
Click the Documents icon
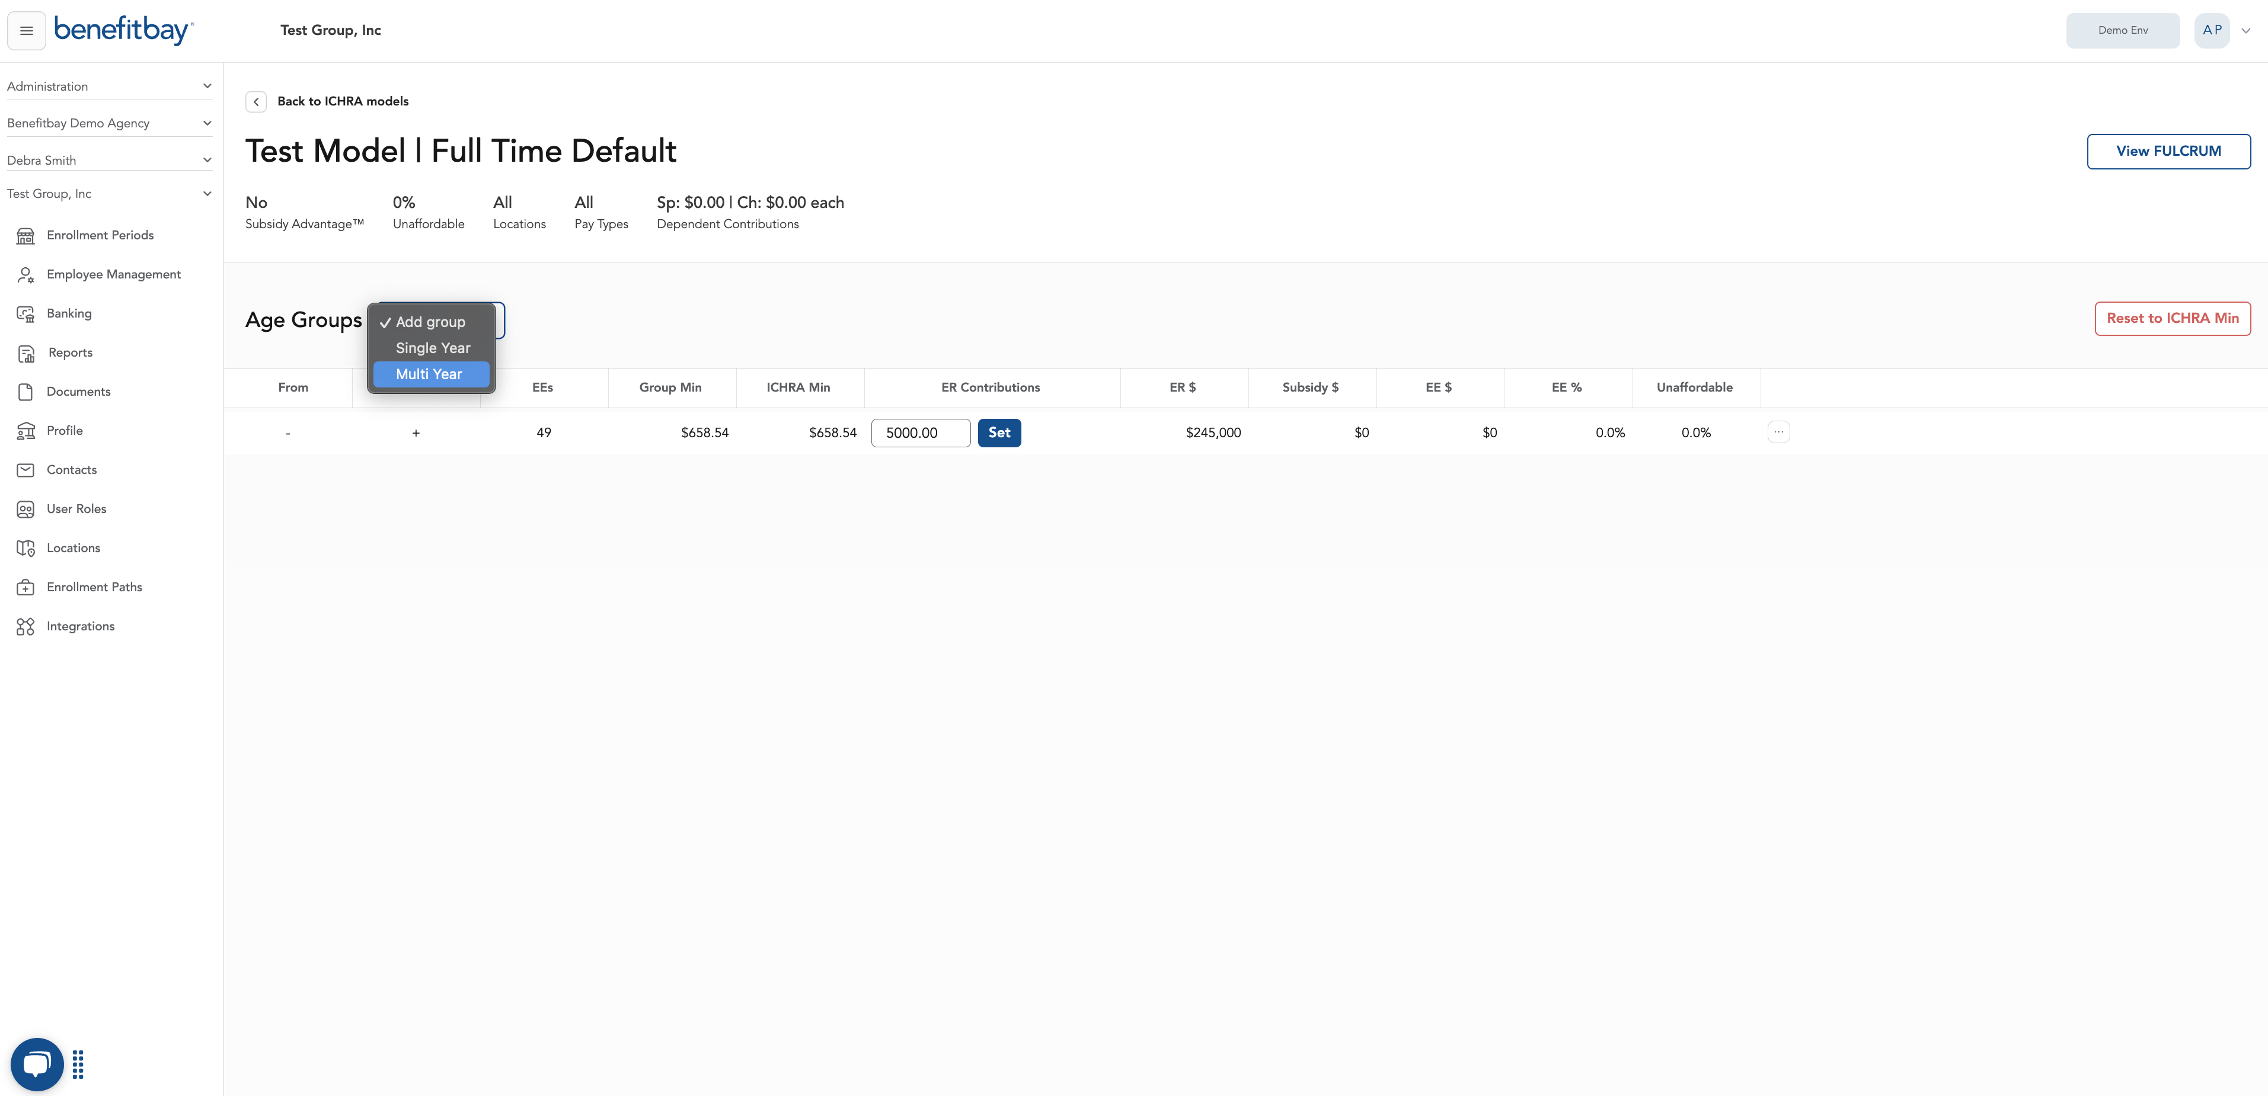pyautogui.click(x=25, y=392)
